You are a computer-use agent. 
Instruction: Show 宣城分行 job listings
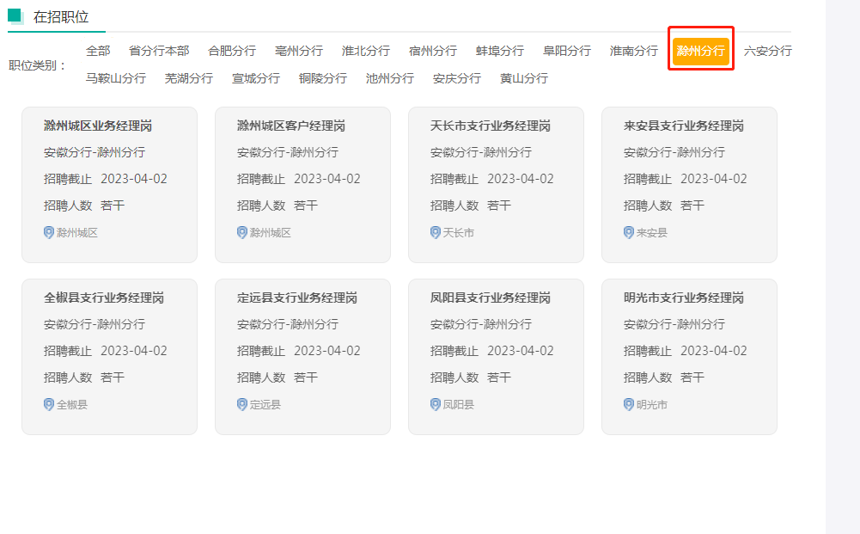256,78
